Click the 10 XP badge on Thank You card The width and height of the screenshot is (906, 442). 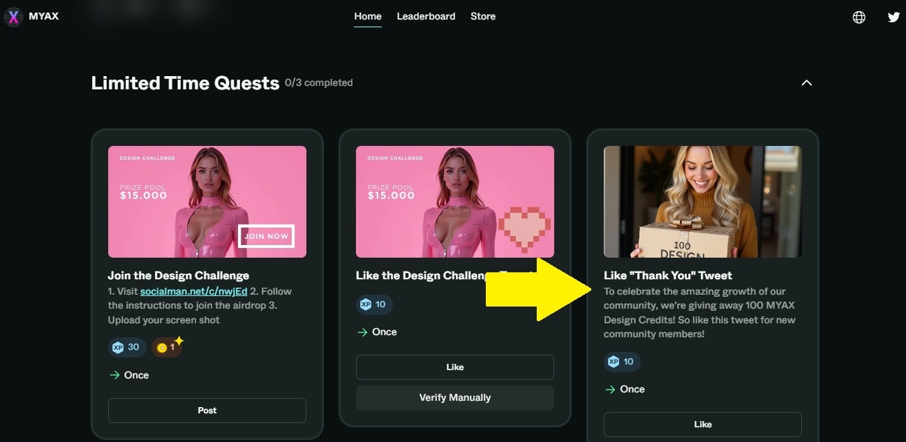coord(622,362)
